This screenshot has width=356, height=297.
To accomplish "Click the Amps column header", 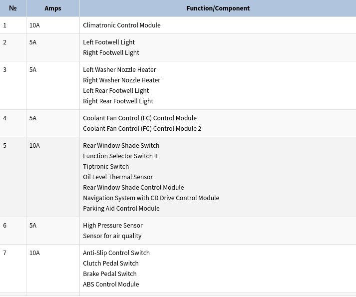I will click(x=53, y=8).
